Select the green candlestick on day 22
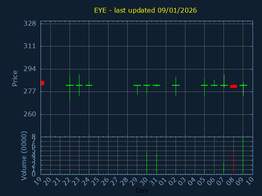262x196 pixels. click(x=70, y=85)
